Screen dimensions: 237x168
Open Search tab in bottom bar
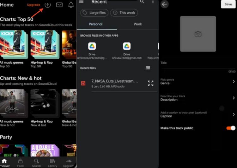(36, 163)
